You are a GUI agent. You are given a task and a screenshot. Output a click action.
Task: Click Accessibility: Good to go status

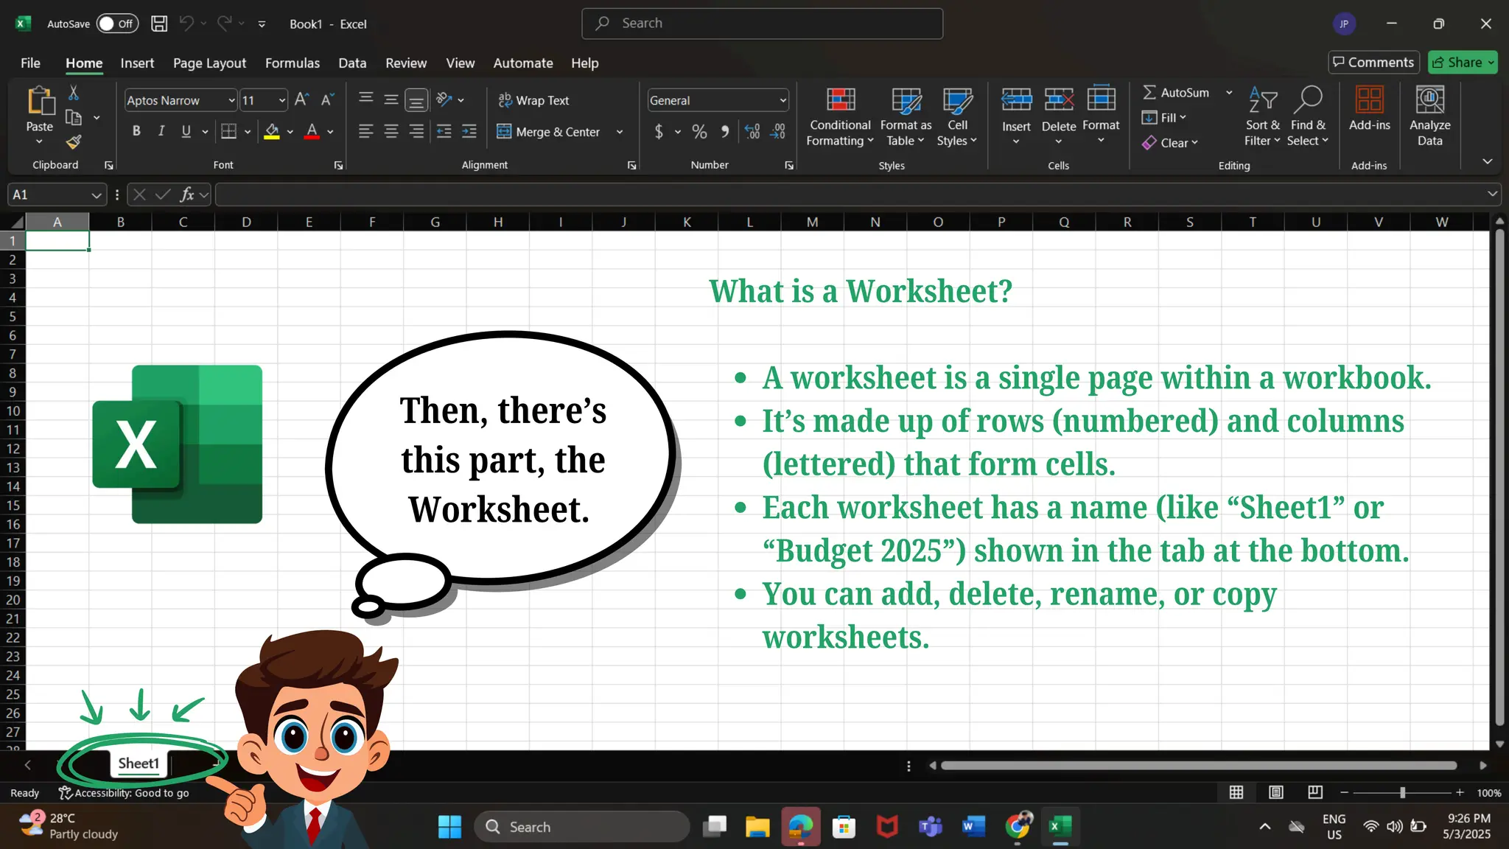tap(124, 792)
